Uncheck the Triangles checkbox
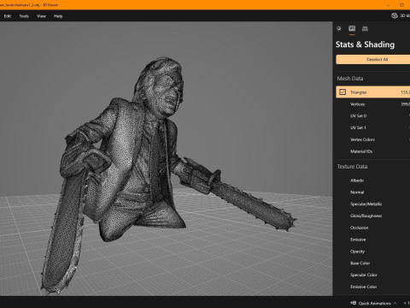410x308 pixels. click(x=343, y=92)
